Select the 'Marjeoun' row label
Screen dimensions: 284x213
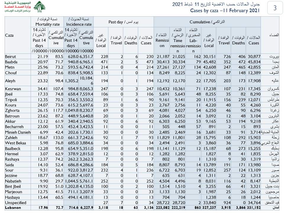point(13,192)
